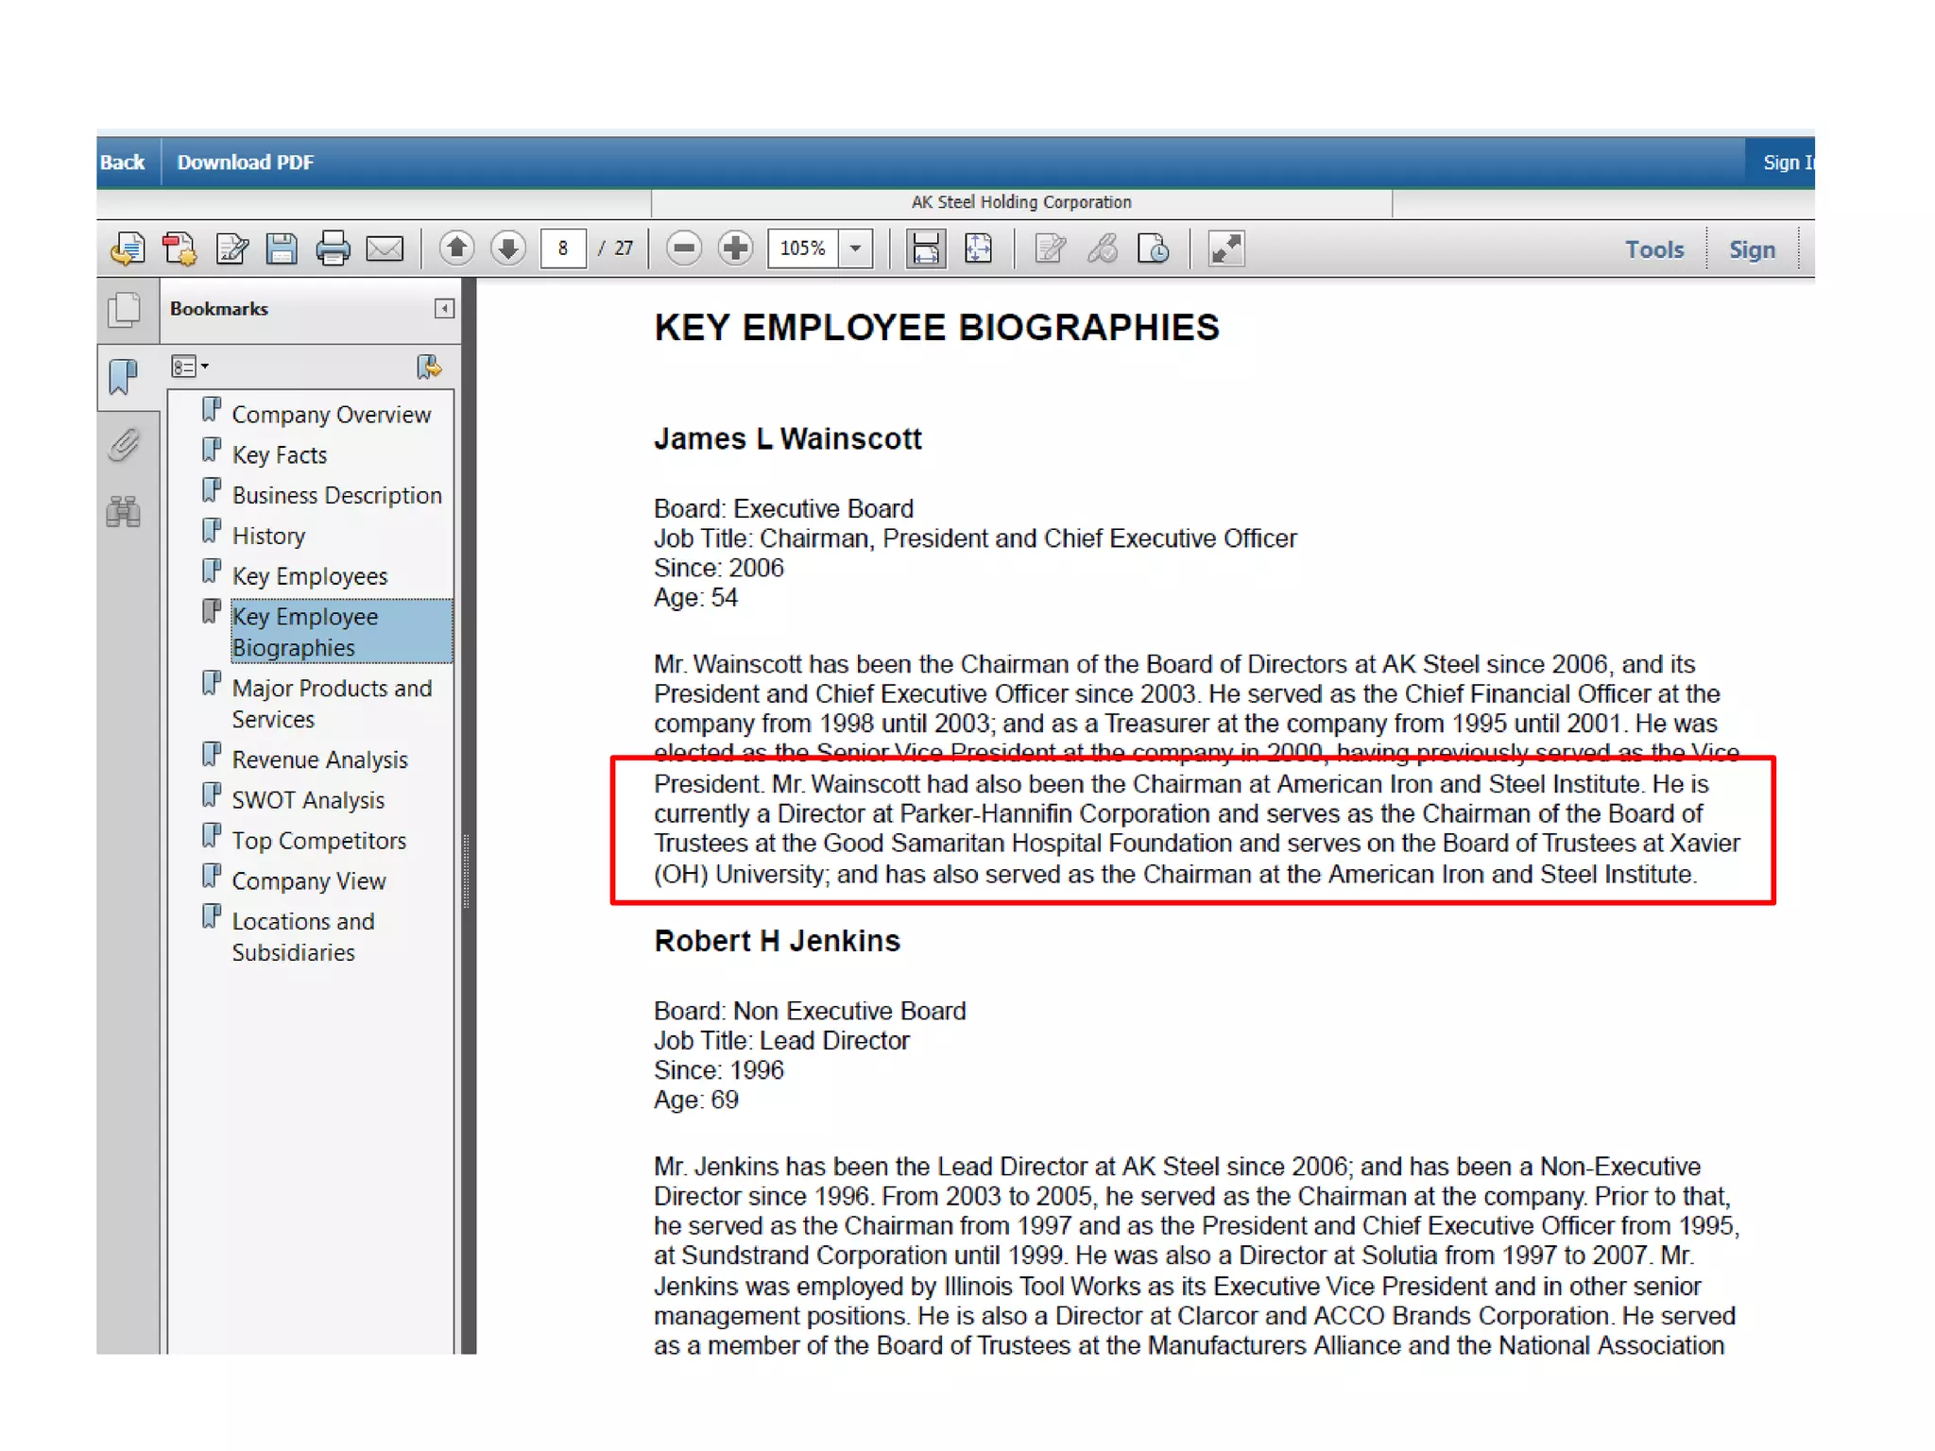Image resolution: width=1935 pixels, height=1451 pixels.
Task: Click the Back button
Action: coord(123,162)
